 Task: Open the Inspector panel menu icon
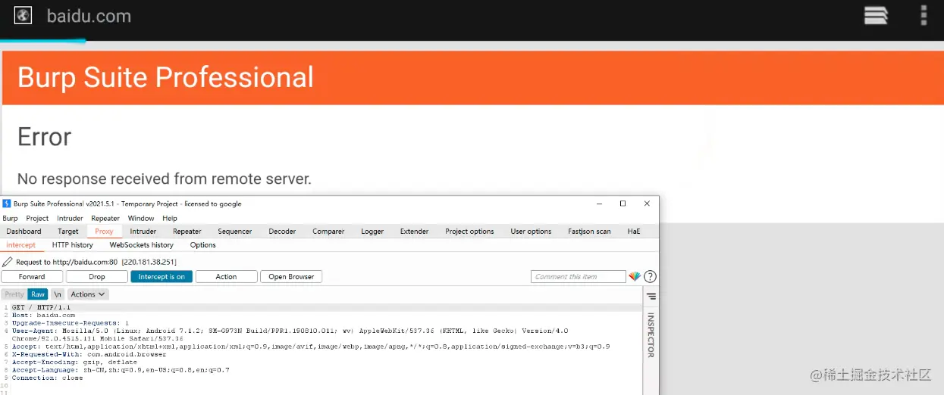click(x=651, y=296)
